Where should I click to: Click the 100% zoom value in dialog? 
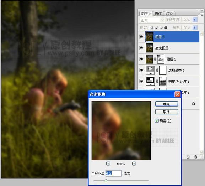[121, 164]
